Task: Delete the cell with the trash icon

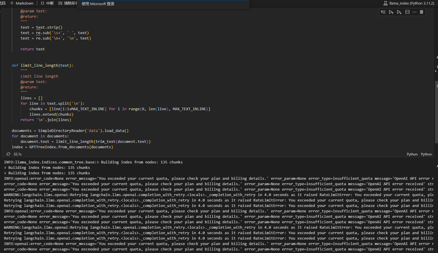Action: [x=421, y=12]
